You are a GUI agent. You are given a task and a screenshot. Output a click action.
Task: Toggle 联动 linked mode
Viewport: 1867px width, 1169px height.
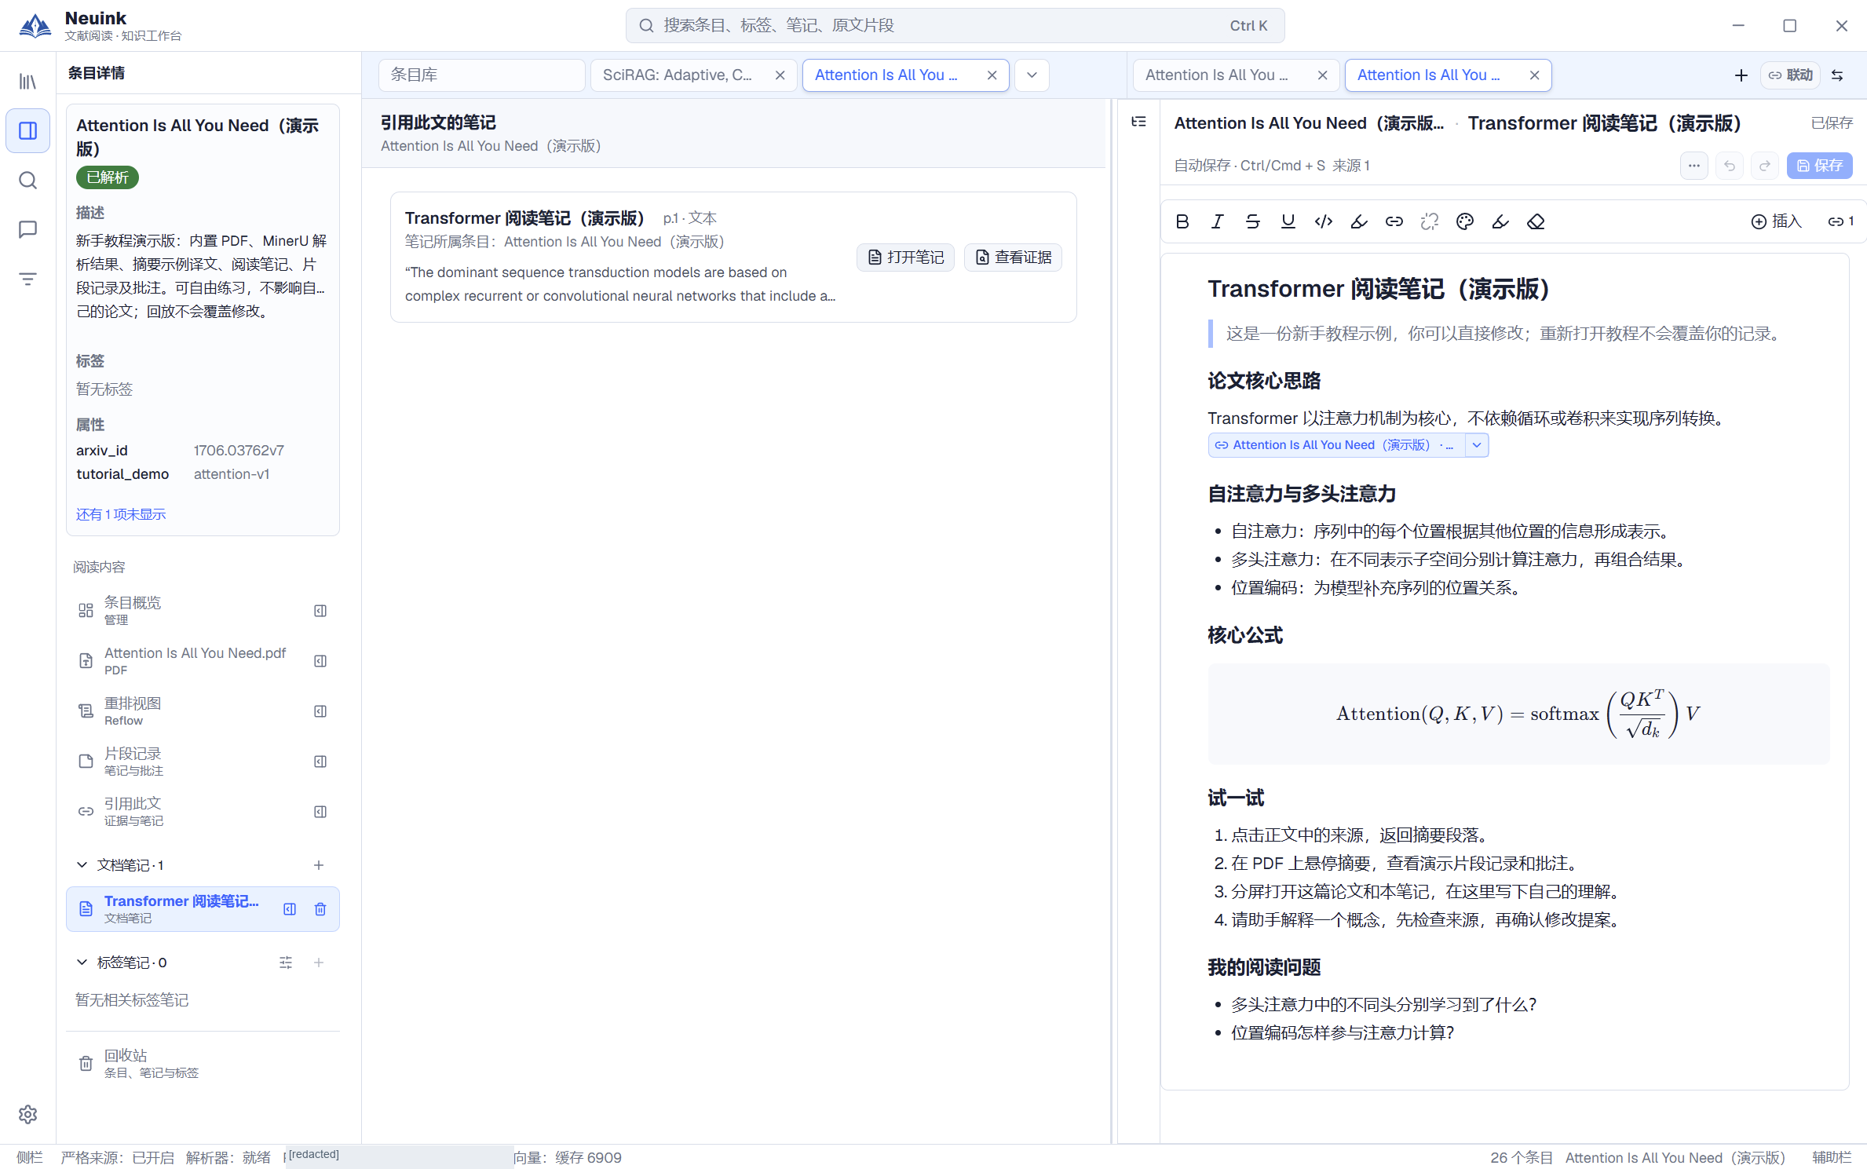[1792, 75]
